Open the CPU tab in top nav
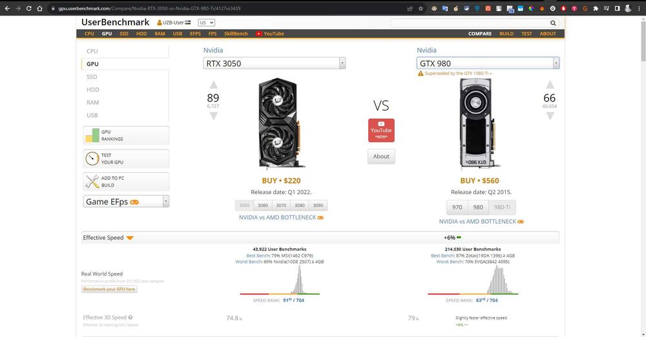 89,34
